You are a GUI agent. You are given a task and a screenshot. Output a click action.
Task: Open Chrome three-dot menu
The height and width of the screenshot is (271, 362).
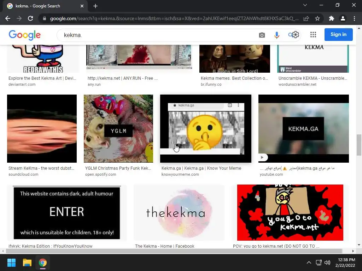354,18
